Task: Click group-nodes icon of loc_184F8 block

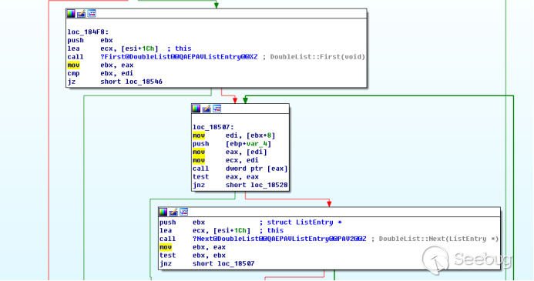Action: (92, 14)
